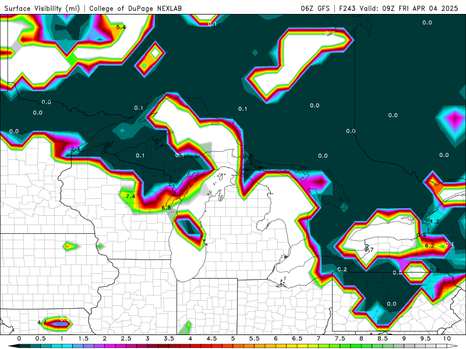The width and height of the screenshot is (466, 349).
Task: Click the '6.8' visibility value on the map
Action: (x=166, y=208)
